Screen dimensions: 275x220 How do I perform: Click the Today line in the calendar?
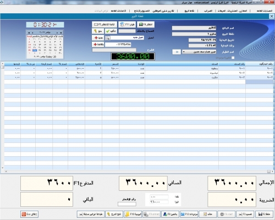tap(45, 57)
